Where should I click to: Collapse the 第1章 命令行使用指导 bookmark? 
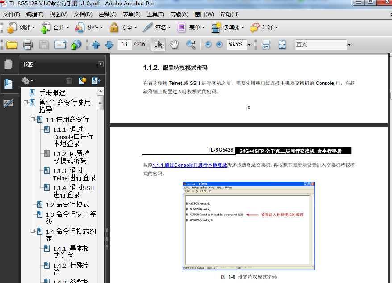[x=25, y=102]
